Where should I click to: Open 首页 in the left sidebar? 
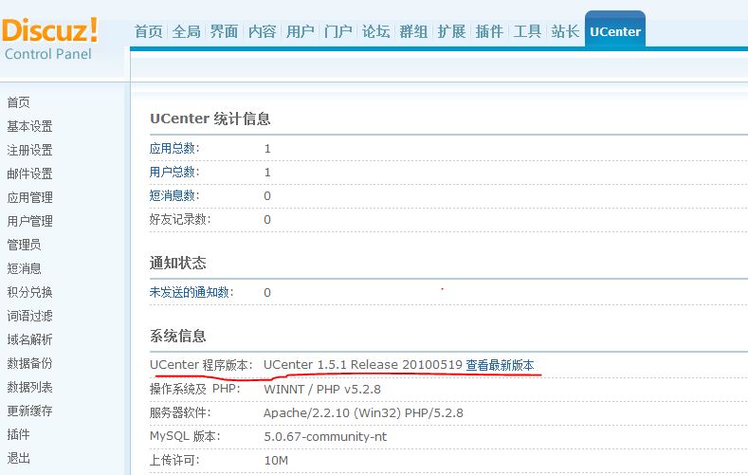pyautogui.click(x=19, y=102)
